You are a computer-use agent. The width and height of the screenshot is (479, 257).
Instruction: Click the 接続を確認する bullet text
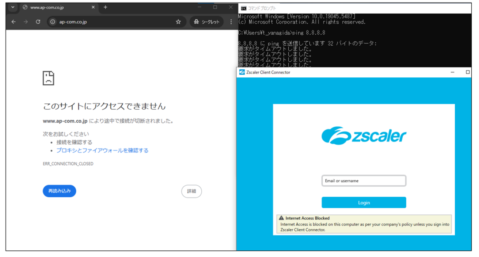[x=74, y=142]
